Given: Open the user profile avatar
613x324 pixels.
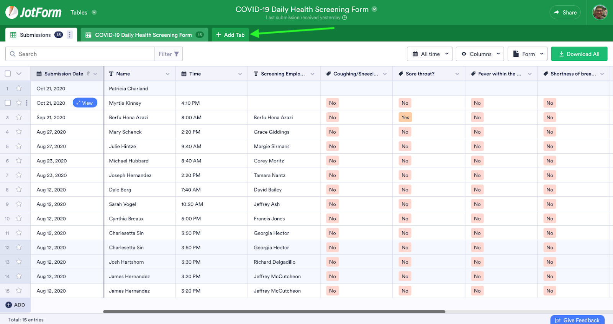Looking at the screenshot, I should 600,12.
